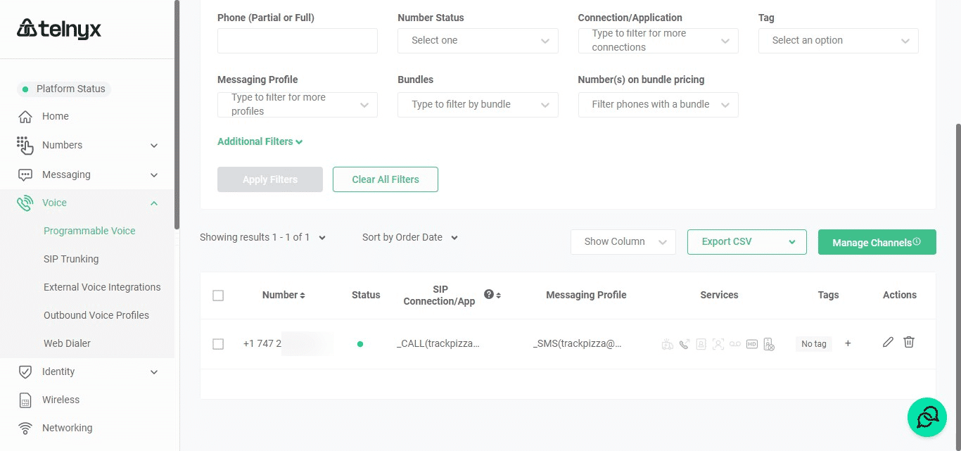Open Sort by Order Date dropdown

coord(409,237)
